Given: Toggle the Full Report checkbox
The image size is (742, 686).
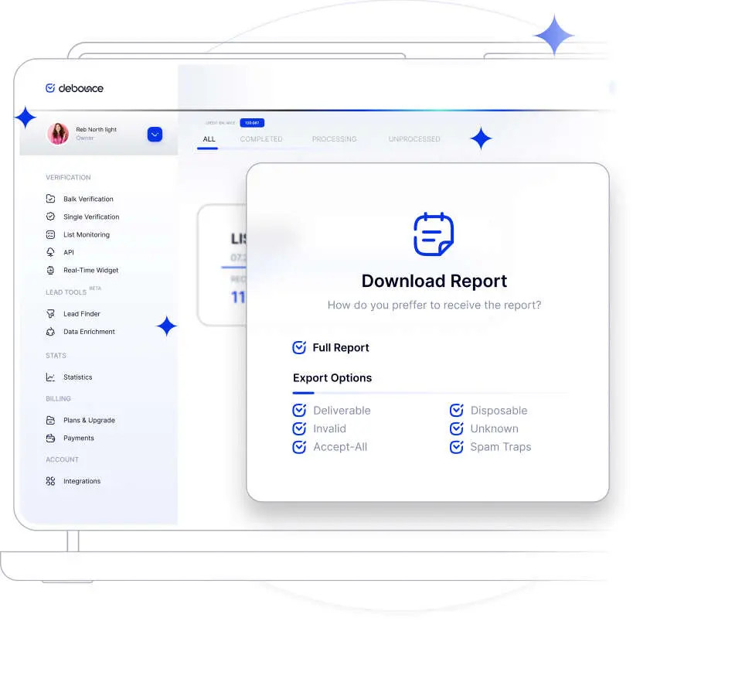Looking at the screenshot, I should [299, 347].
